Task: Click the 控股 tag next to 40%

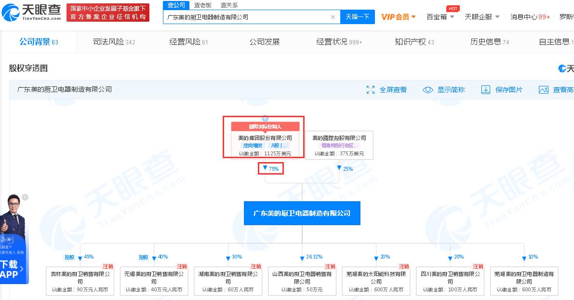Action: 144,257
